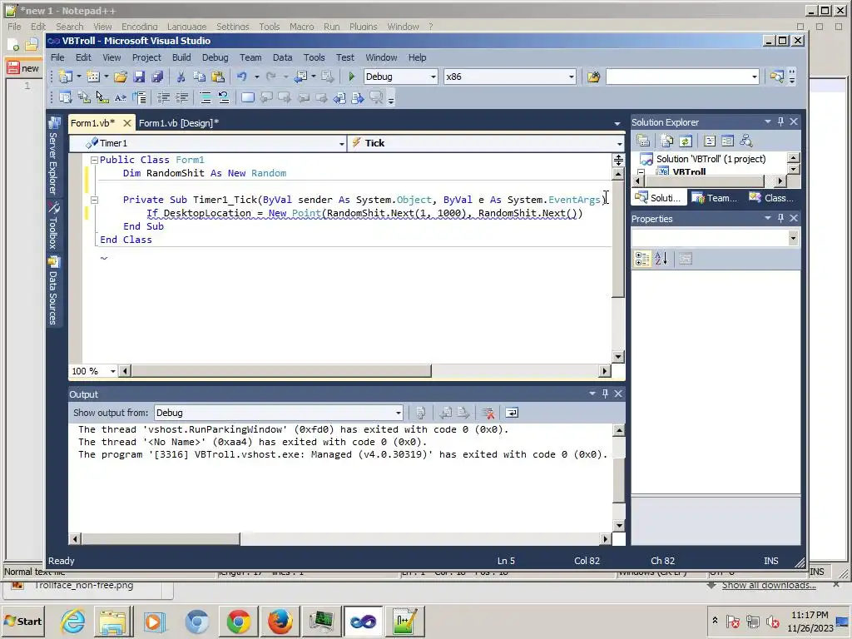Click the Windows Start button
852x639 pixels.
[22, 621]
